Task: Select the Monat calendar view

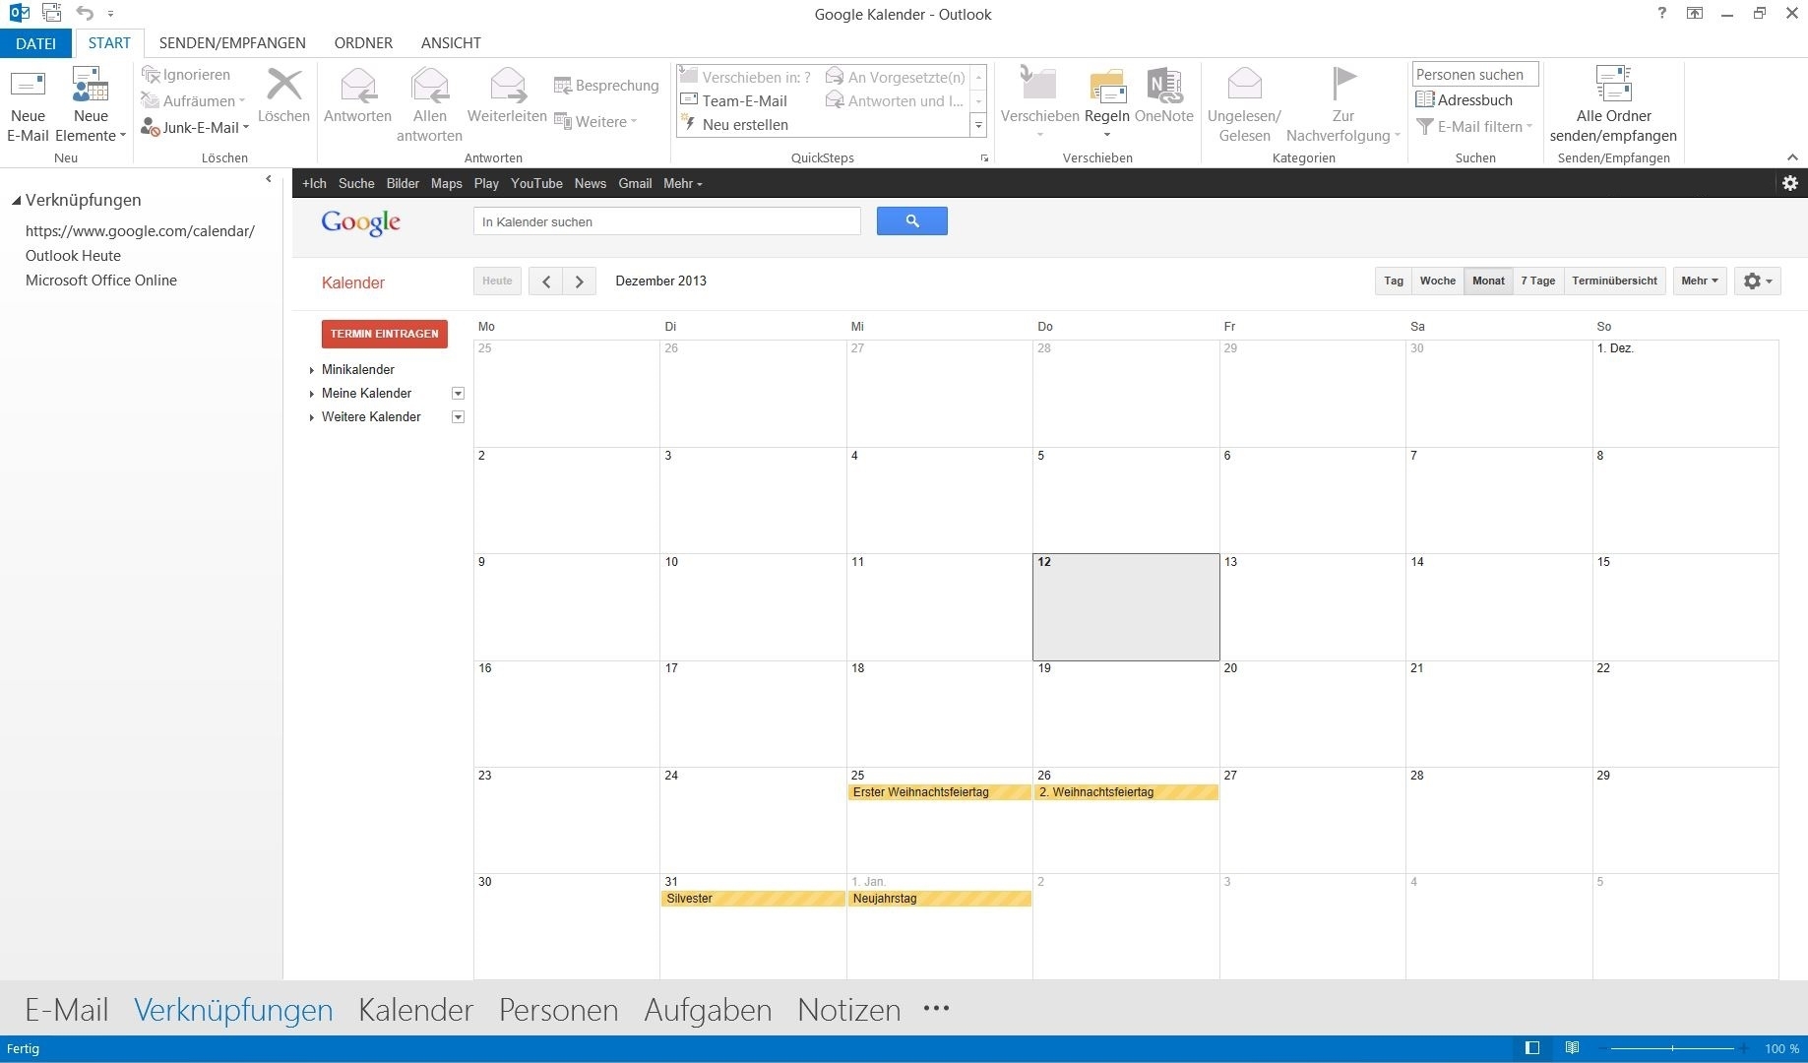Action: tap(1488, 281)
